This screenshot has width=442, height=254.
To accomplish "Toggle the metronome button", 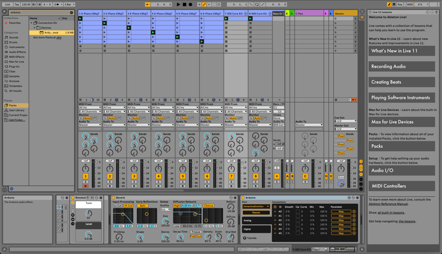I will point(57,4).
